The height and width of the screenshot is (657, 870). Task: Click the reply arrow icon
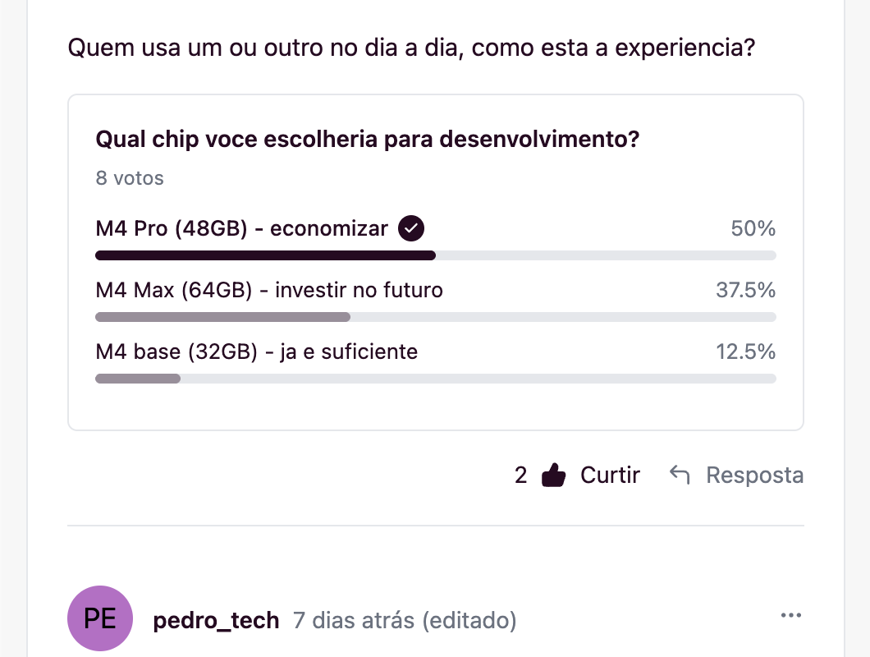click(x=679, y=475)
